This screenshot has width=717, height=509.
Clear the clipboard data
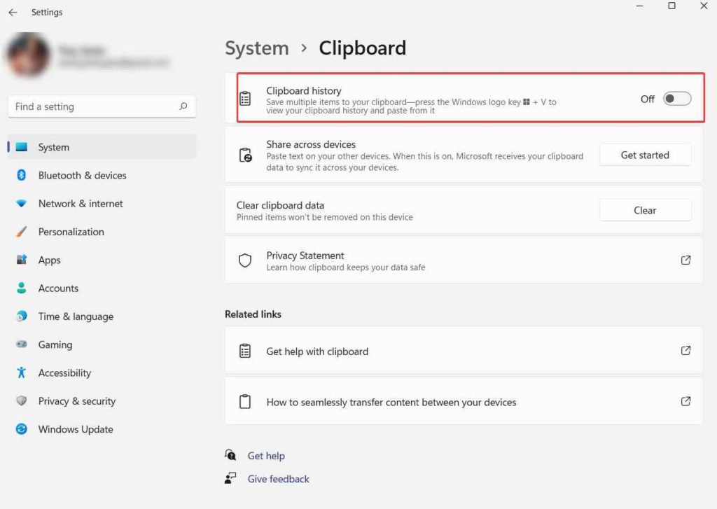tap(645, 210)
